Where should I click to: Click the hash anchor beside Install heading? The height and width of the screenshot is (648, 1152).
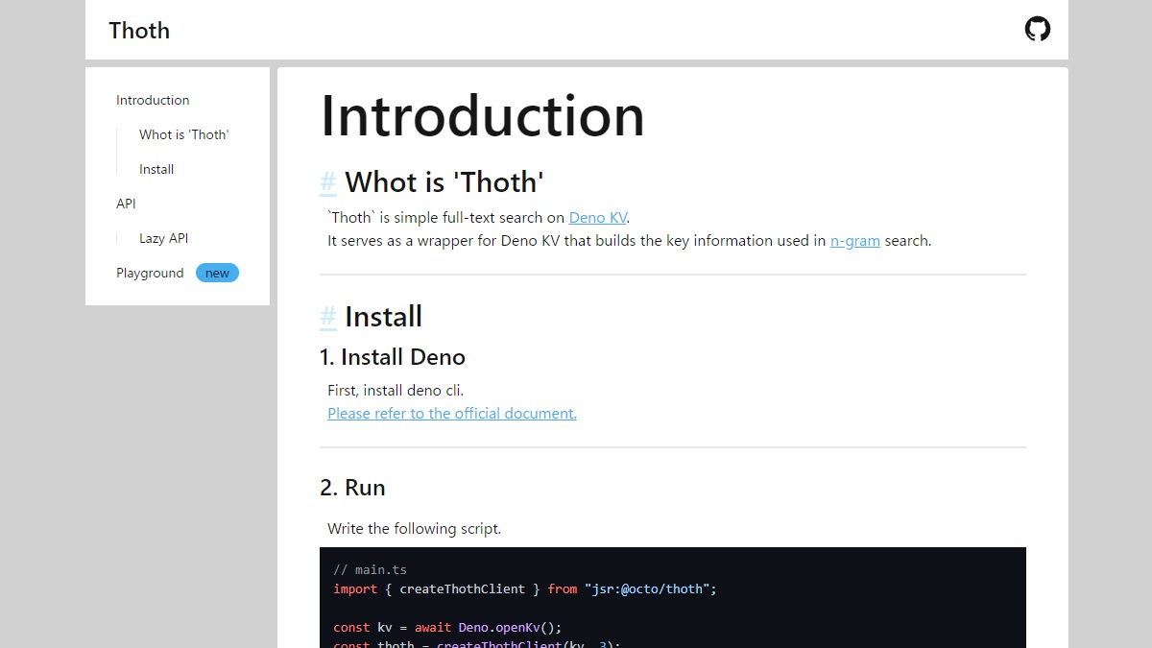328,316
